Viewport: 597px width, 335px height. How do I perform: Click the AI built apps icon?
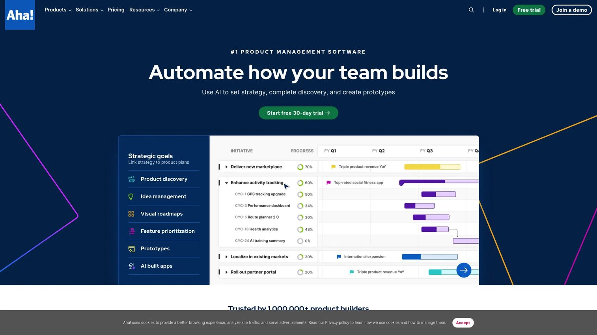tap(132, 266)
